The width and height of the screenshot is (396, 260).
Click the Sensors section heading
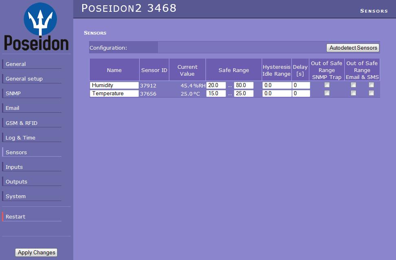tap(95, 33)
